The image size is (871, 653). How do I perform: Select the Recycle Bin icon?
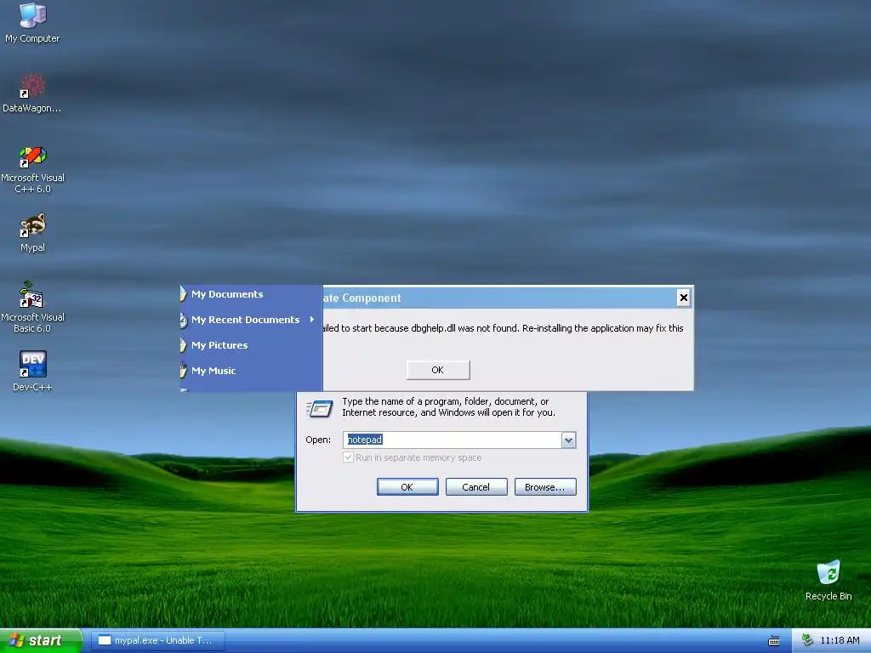click(x=828, y=580)
